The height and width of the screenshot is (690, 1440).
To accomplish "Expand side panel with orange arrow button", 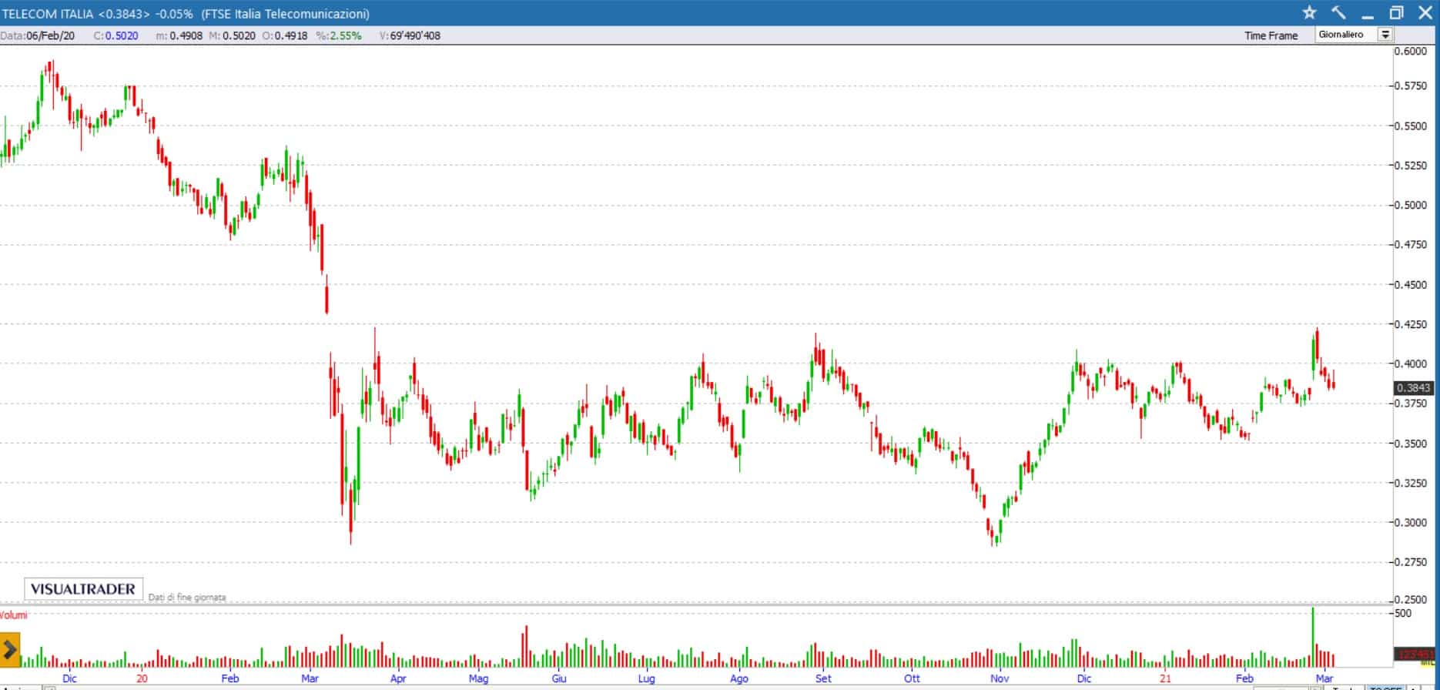I will point(10,650).
